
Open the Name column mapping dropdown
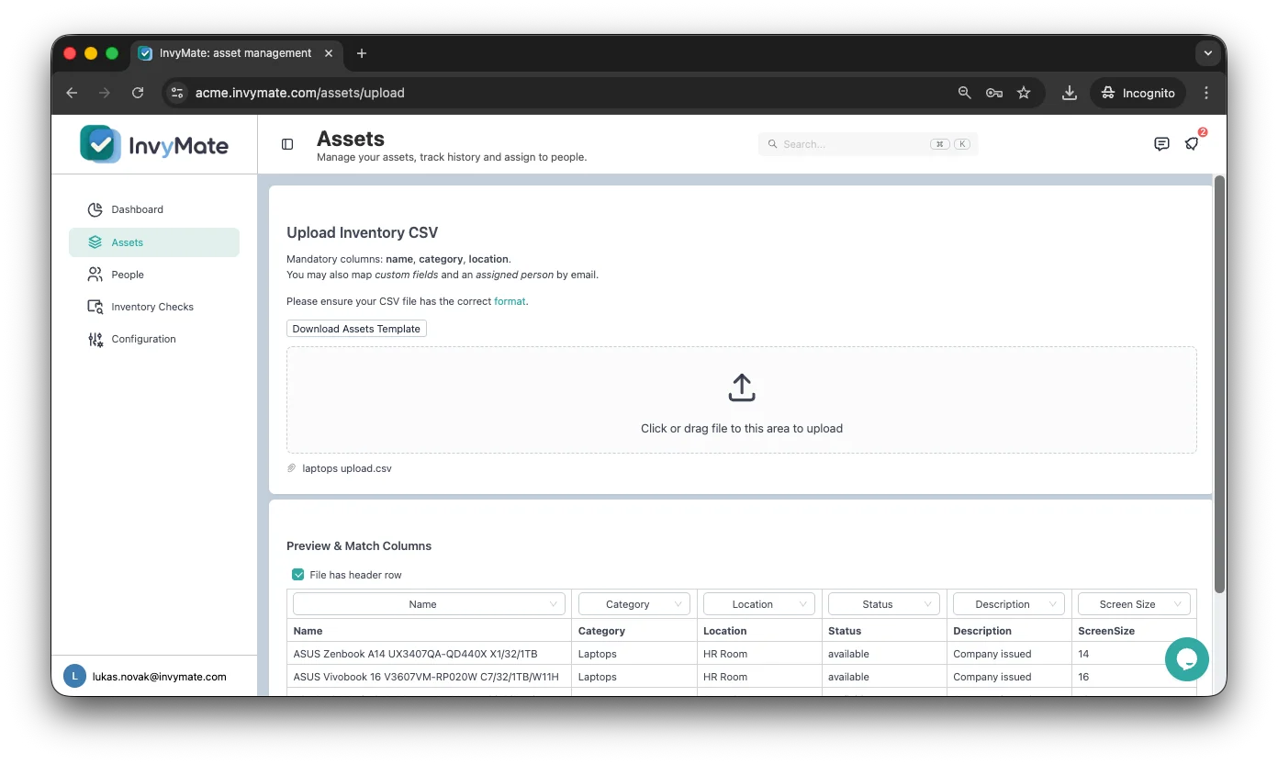(429, 604)
